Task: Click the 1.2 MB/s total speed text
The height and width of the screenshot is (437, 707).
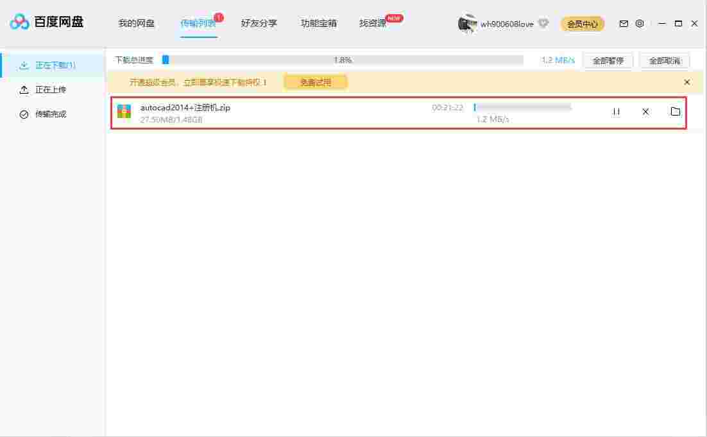Action: point(558,60)
